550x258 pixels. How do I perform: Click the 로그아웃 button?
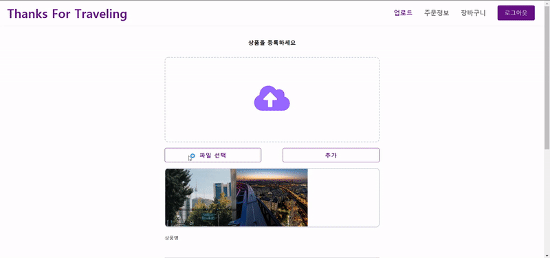point(516,13)
